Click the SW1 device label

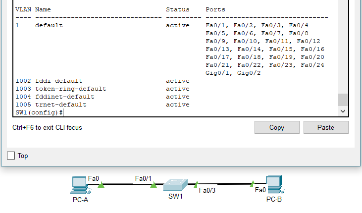175,196
